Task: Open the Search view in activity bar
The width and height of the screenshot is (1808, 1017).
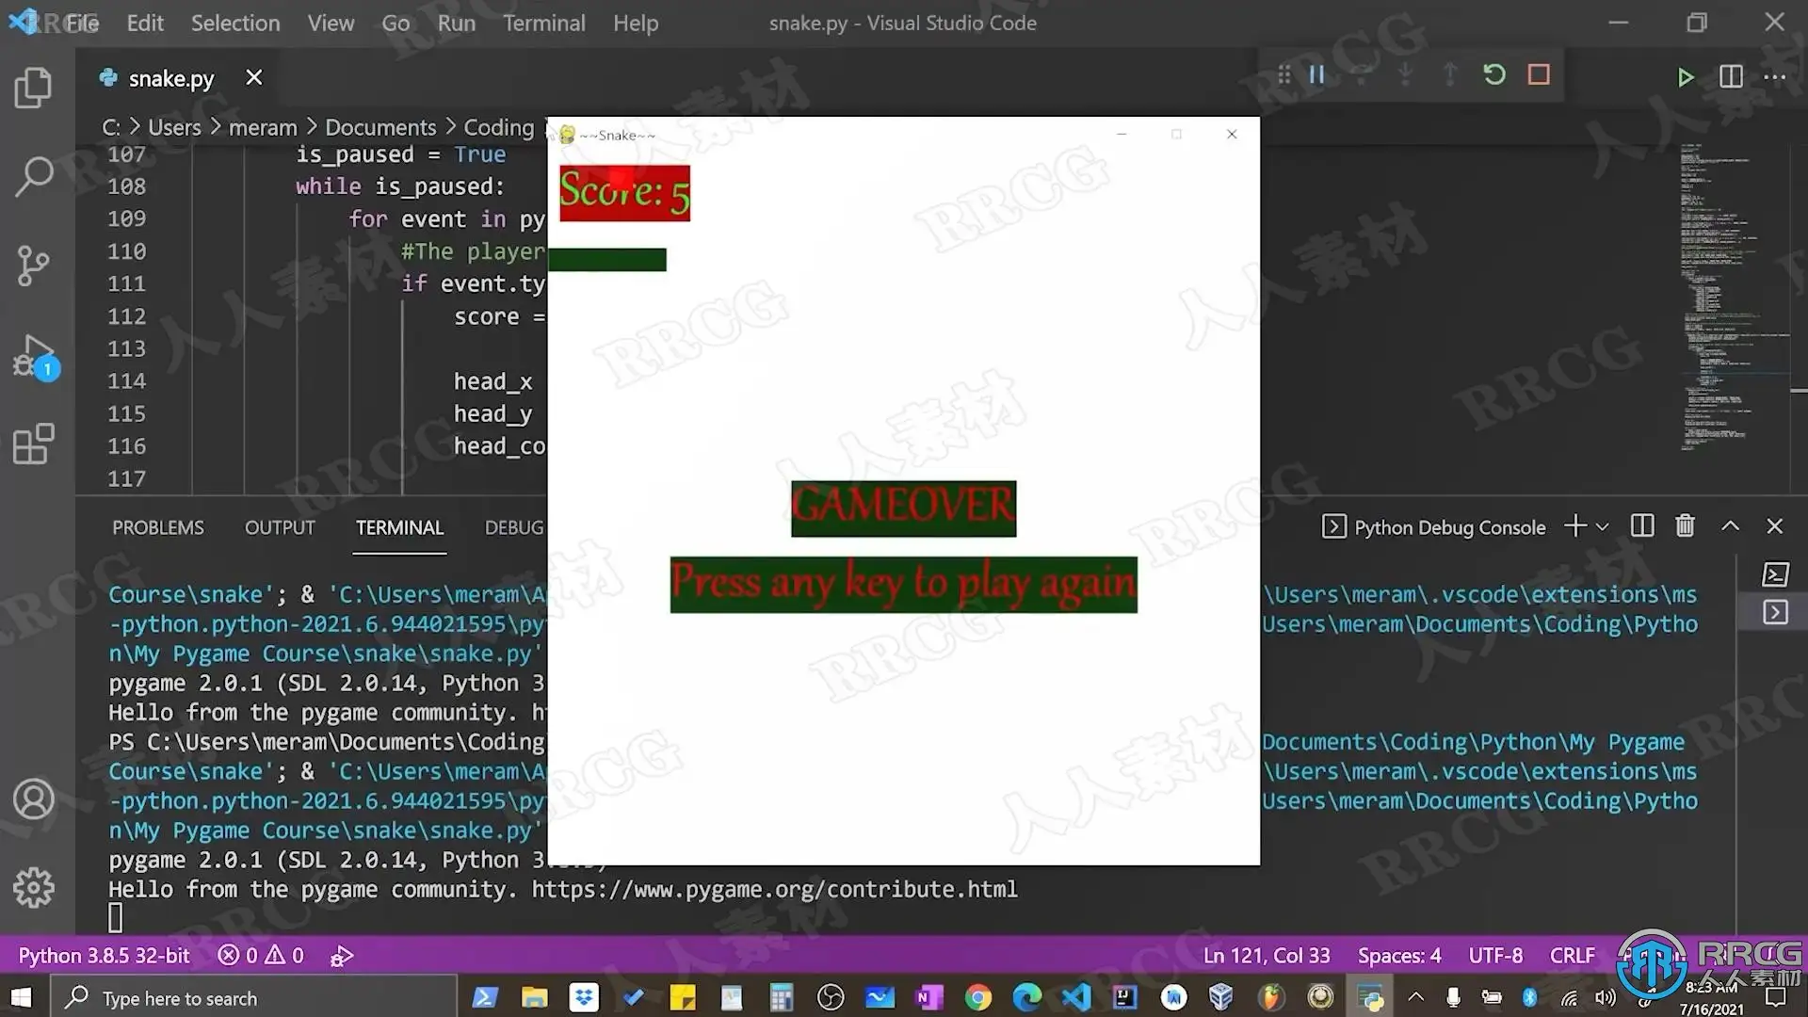Action: (34, 176)
